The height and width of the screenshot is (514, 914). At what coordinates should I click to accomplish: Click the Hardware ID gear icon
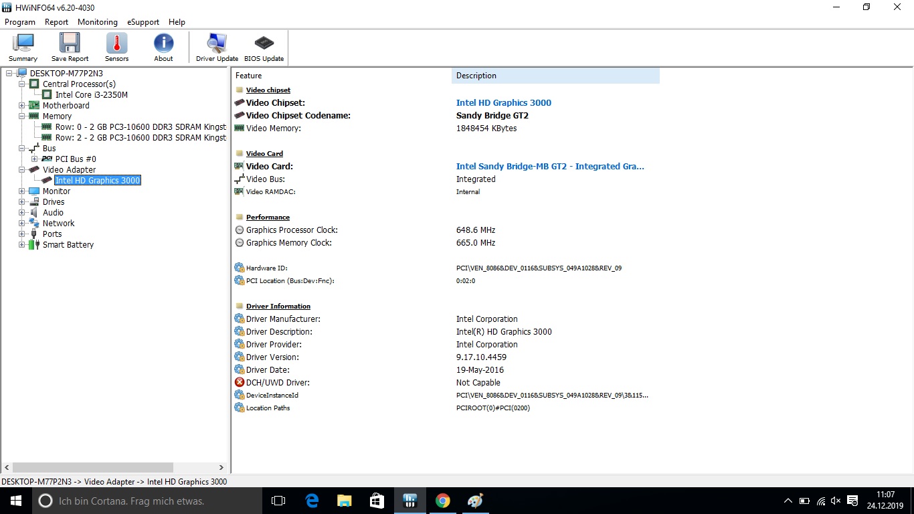click(x=240, y=268)
